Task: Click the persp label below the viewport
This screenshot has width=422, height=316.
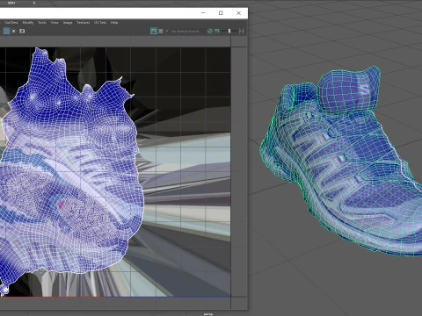Action: tap(208, 314)
